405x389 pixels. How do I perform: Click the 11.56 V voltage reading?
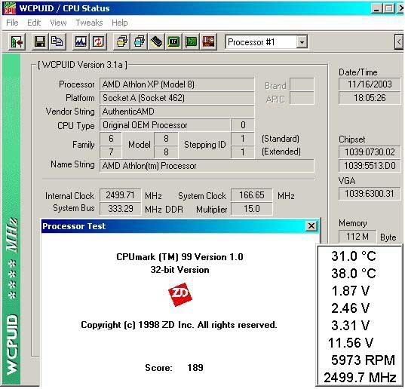351,343
